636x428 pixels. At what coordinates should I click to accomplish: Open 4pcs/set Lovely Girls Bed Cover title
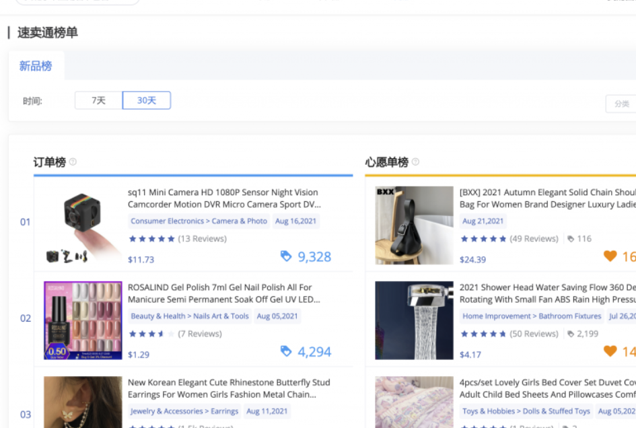tap(548, 388)
